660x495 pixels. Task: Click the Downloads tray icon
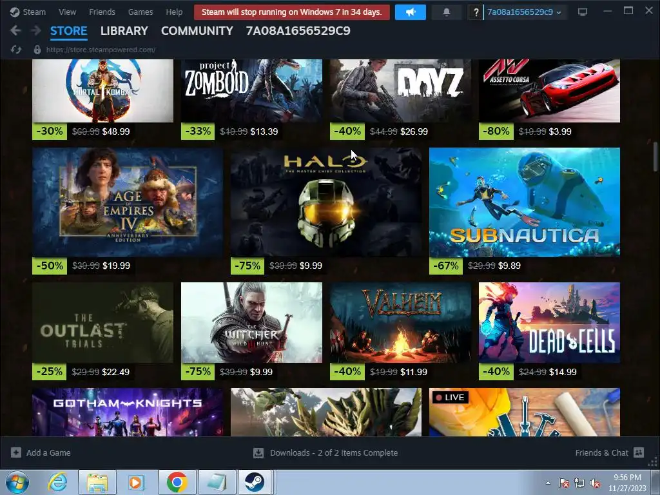point(258,453)
